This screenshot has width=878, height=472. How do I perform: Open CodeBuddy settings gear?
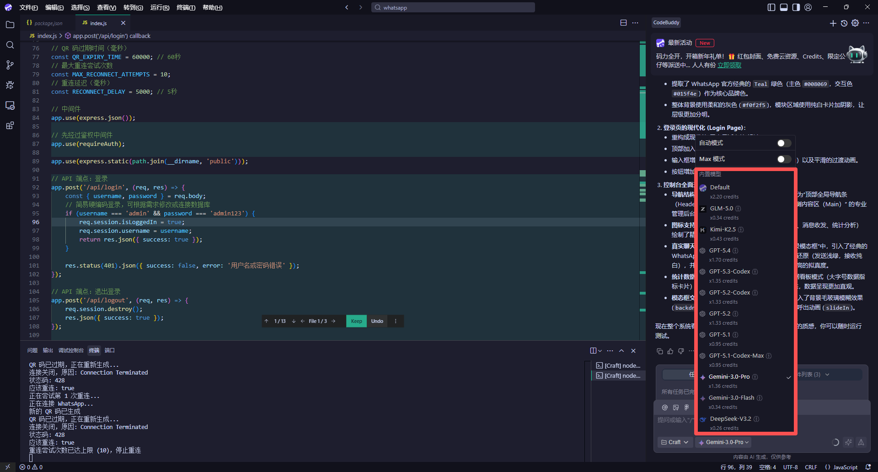coord(855,23)
